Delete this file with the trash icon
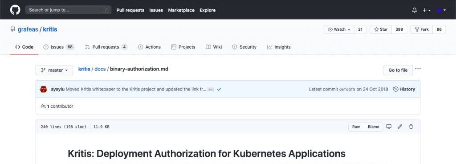Screen dimensions: 456x164 (411, 127)
